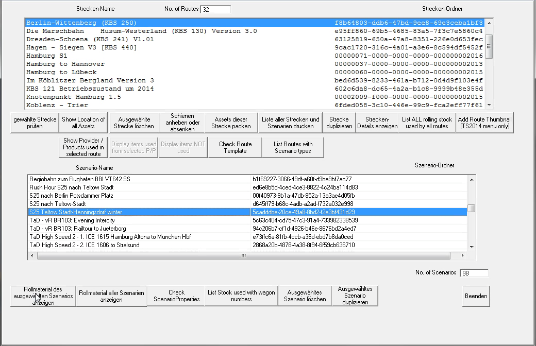This screenshot has width=536, height=346.
Task: Click 'Strecke duplizieren' button
Action: pyautogui.click(x=339, y=123)
